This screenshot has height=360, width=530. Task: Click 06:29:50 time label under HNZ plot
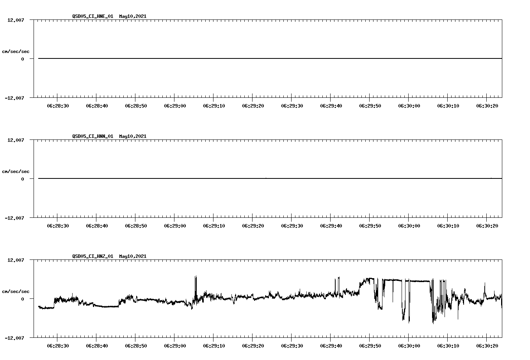click(x=370, y=346)
